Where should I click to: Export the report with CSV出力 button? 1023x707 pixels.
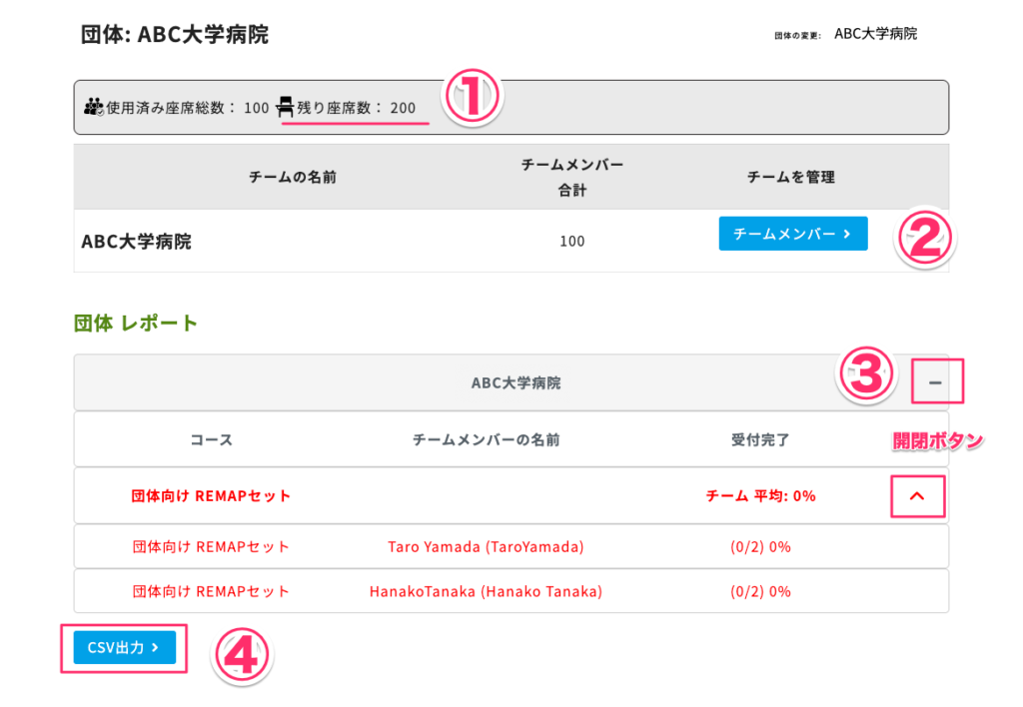[124, 648]
